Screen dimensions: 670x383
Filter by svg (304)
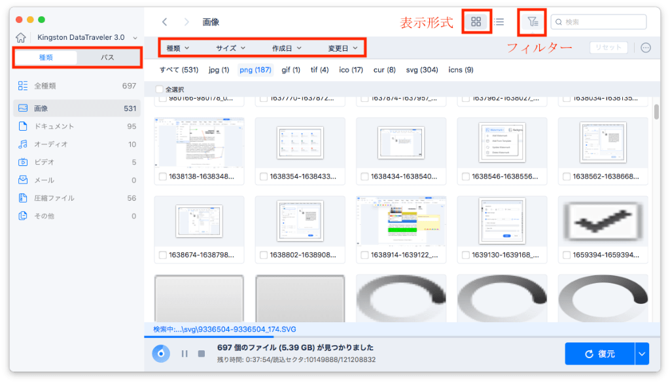click(x=422, y=70)
